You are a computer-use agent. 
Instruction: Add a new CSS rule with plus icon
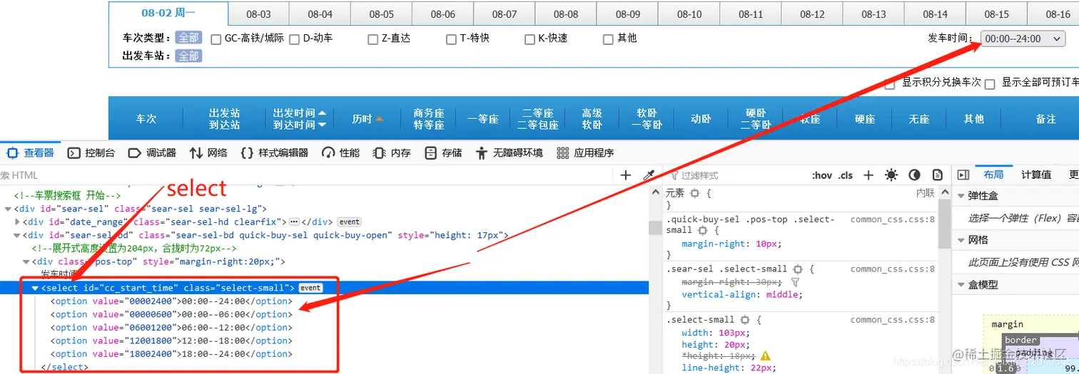coord(868,175)
